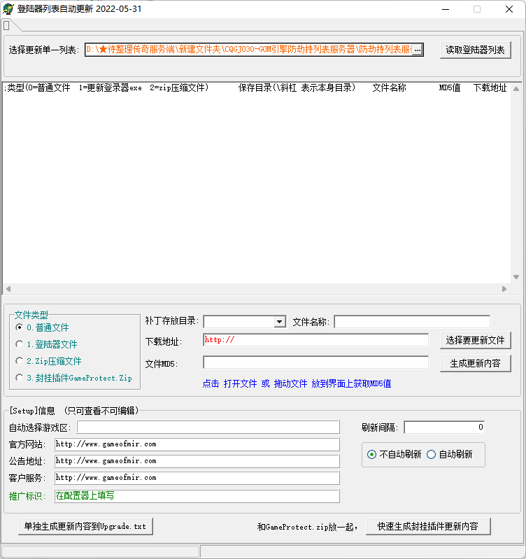Viewport: 526px width, 559px height.
Task: Click the 推广标识 field
Action: pyautogui.click(x=197, y=496)
